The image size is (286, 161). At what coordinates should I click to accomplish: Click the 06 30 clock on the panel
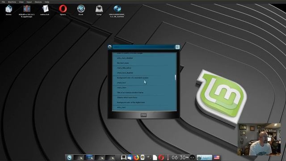(x=180, y=157)
